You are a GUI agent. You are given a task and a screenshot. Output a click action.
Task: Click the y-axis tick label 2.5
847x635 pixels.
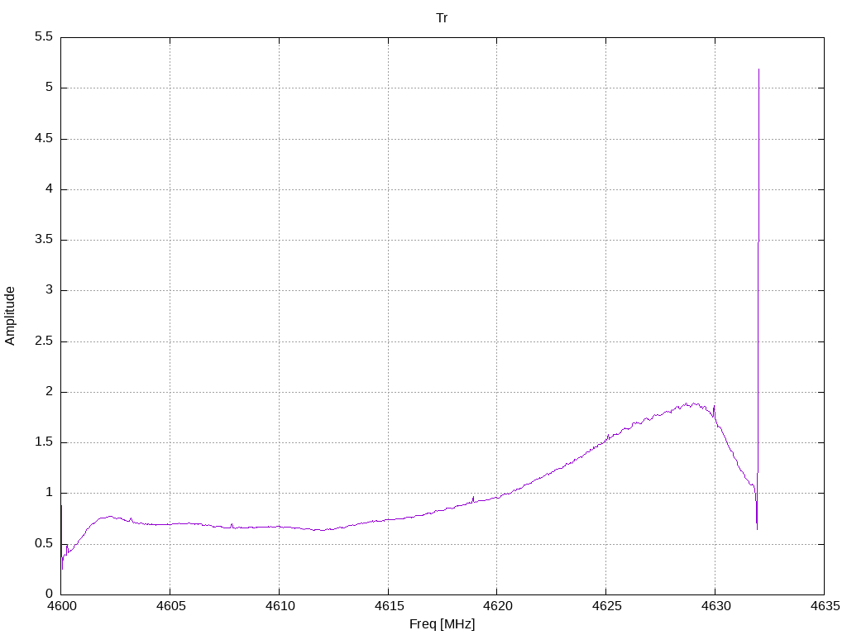(x=44, y=341)
